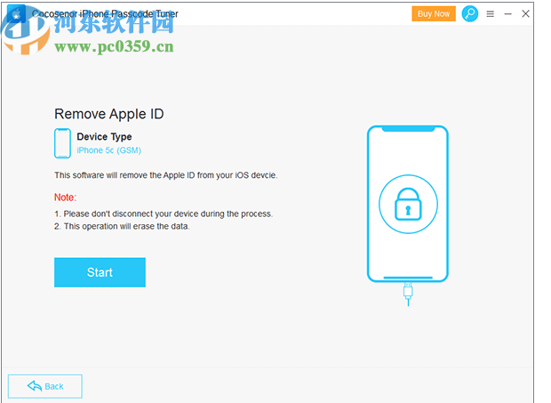Screen dimensions: 551x403
Task: Close the Passcode Tuner window
Action: pos(526,13)
